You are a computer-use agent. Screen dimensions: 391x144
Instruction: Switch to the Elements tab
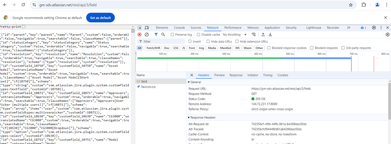(162, 28)
